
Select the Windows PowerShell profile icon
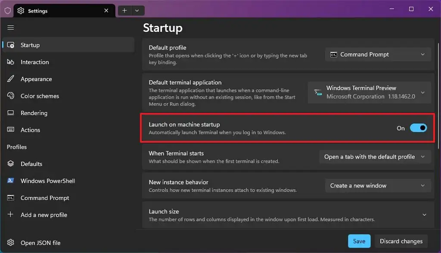[x=12, y=181]
